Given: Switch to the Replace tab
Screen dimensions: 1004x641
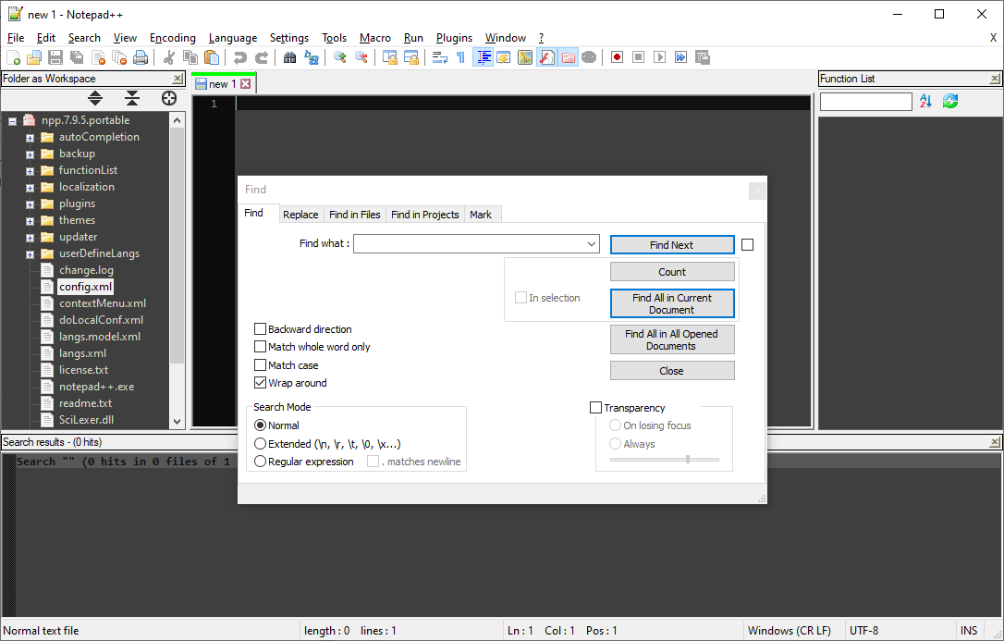Looking at the screenshot, I should tap(300, 215).
